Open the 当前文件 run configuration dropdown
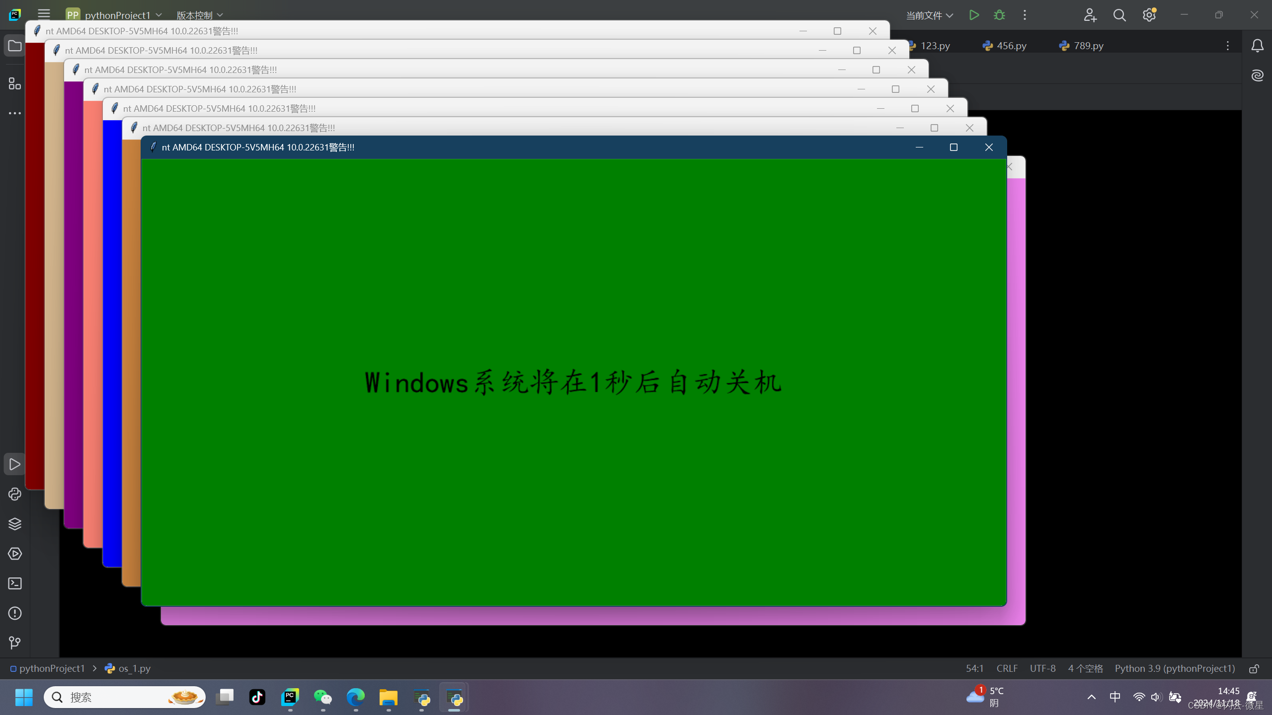Viewport: 1272px width, 715px height. tap(929, 15)
